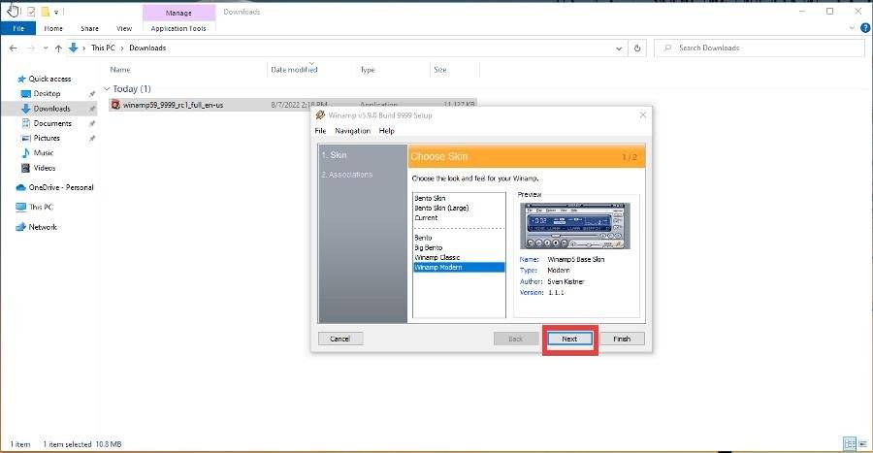Switch to Large icons view layout icon

click(863, 443)
